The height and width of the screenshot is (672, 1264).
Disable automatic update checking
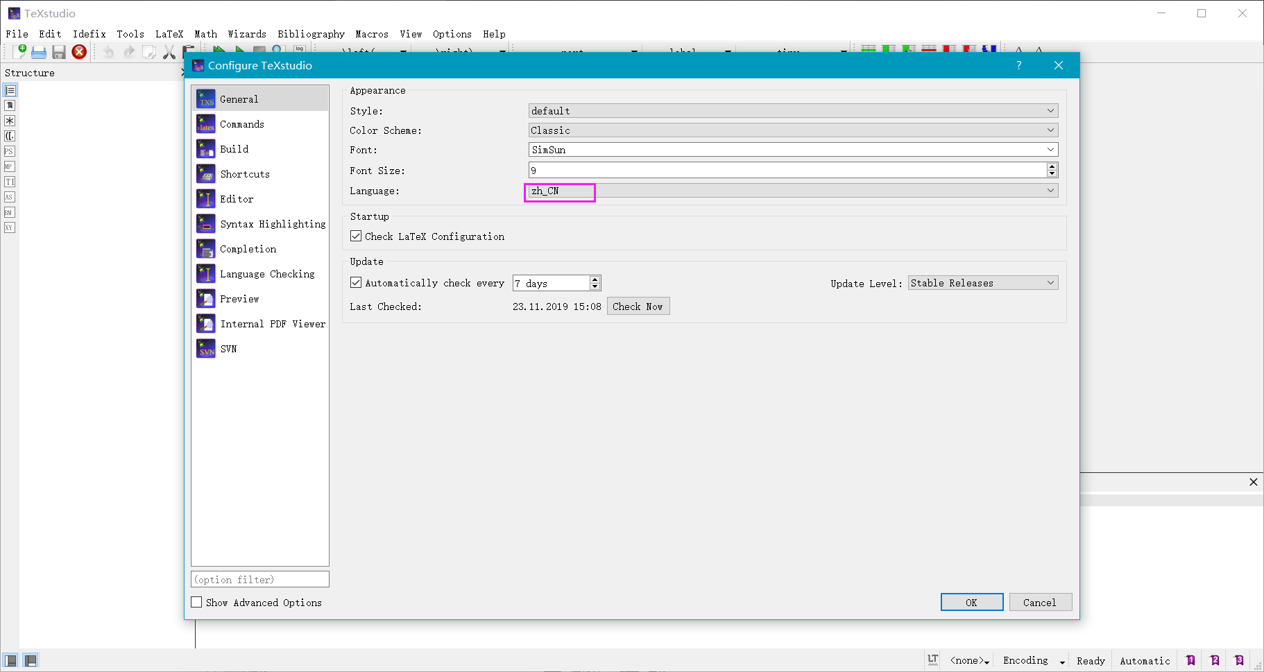(x=356, y=282)
